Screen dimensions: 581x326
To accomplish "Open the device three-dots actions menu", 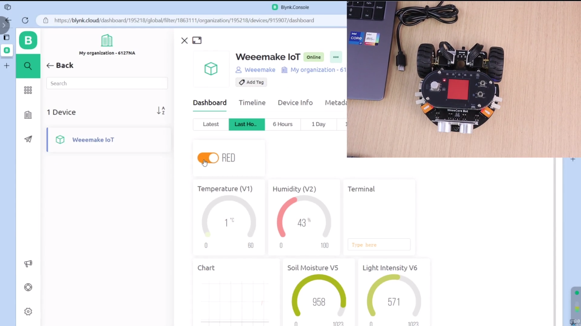I will [336, 57].
